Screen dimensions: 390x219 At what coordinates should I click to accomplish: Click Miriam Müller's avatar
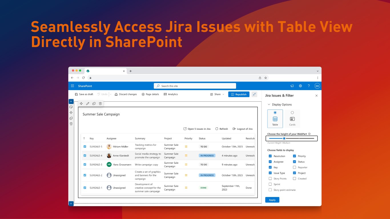pyautogui.click(x=109, y=147)
